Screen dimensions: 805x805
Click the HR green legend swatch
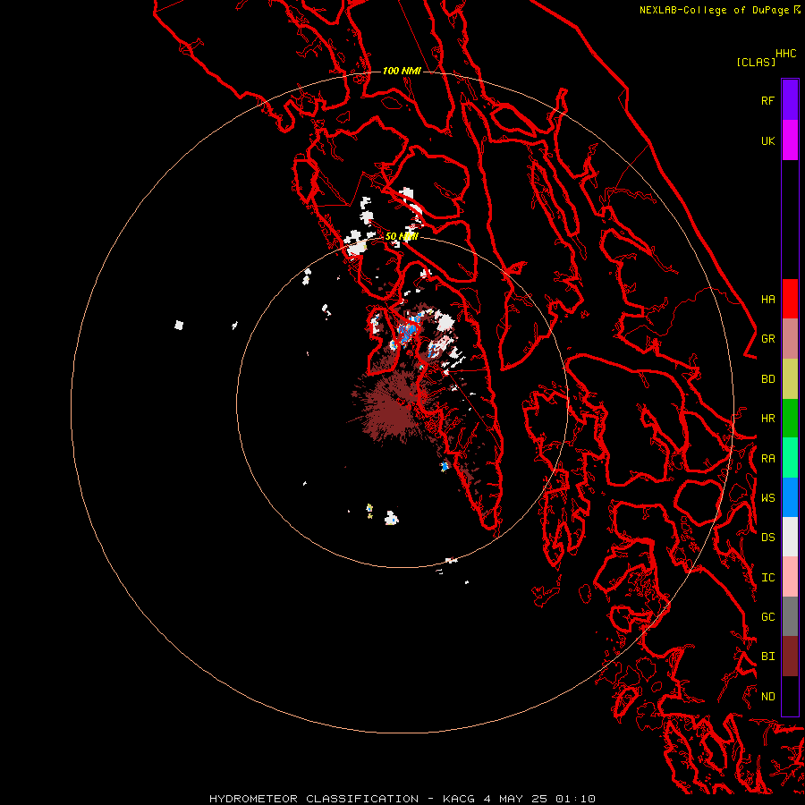(790, 419)
